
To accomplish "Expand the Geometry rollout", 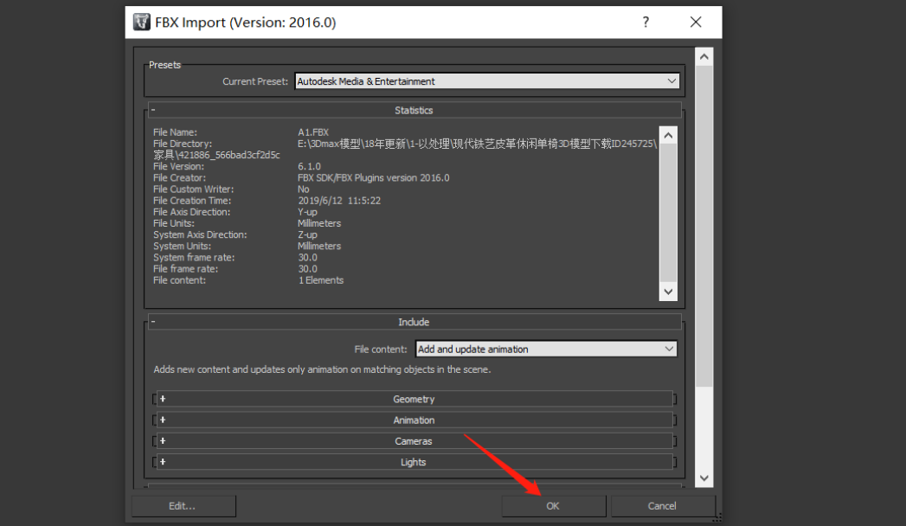I will (x=414, y=400).
